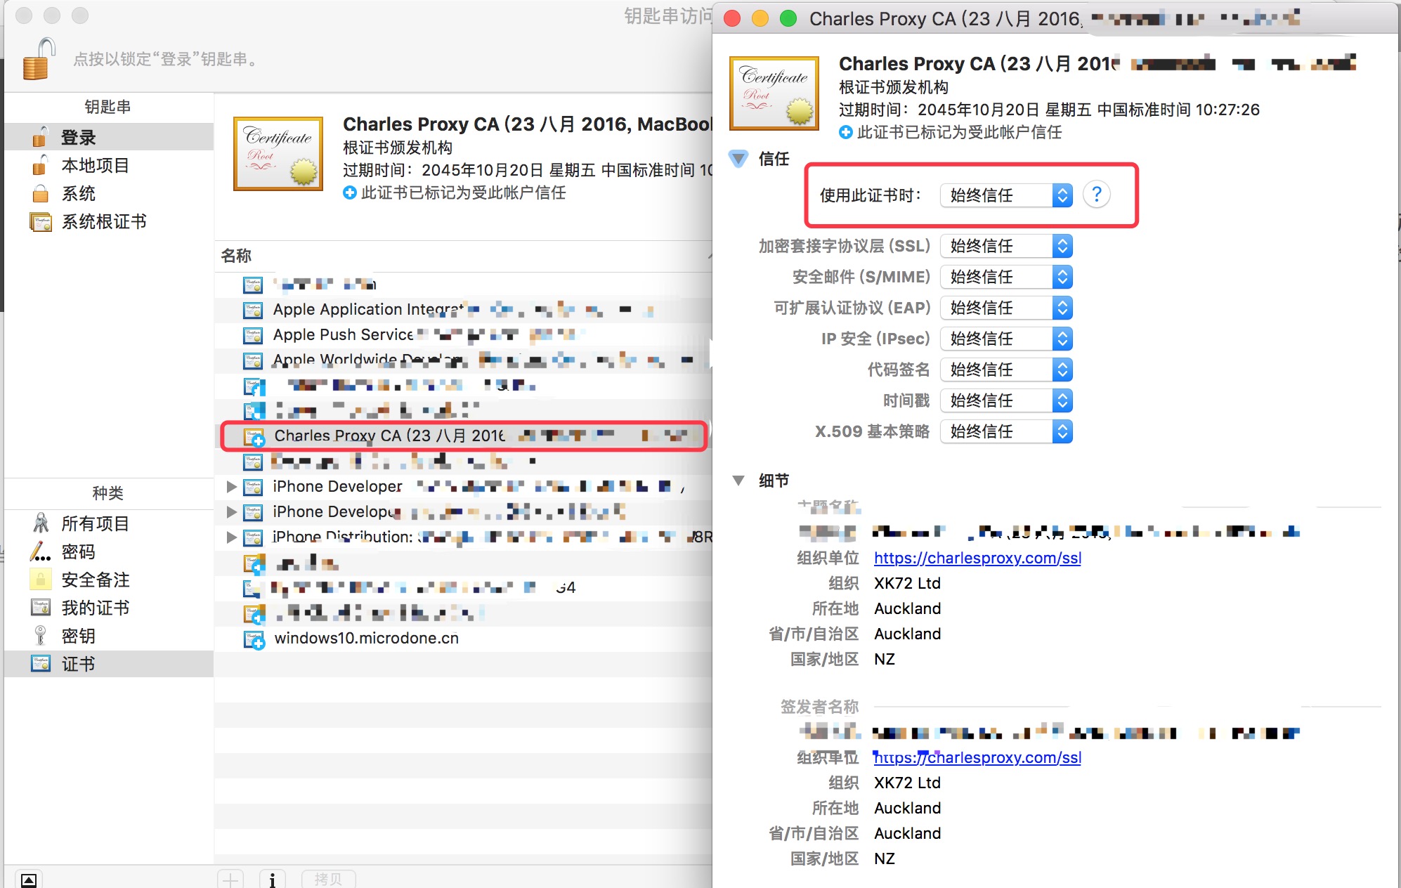Open subject charlesproxy.com/ssl link

pos(977,558)
